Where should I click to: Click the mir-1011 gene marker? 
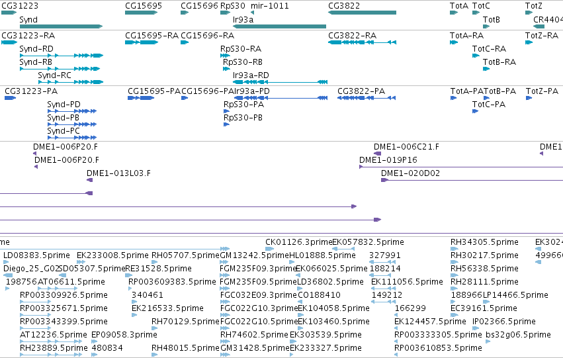tap(253, 13)
